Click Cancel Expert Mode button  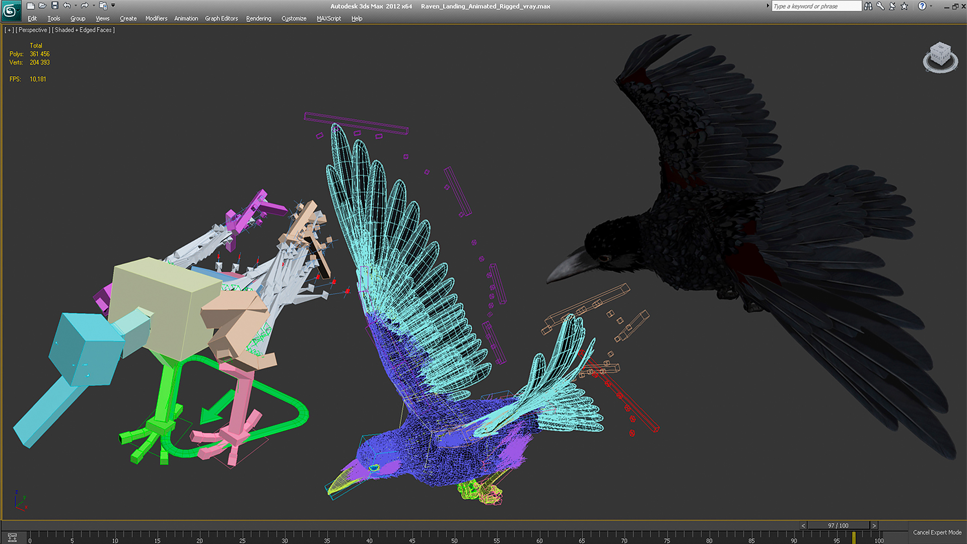pyautogui.click(x=937, y=532)
